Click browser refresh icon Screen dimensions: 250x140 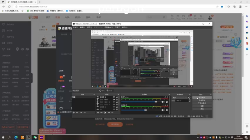[x=9, y=7]
